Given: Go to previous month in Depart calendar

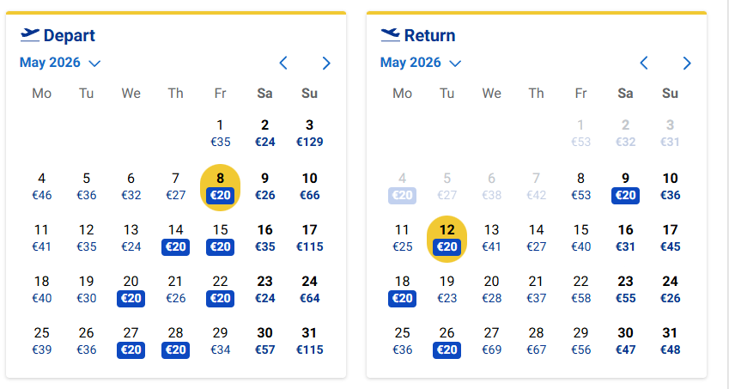Looking at the screenshot, I should point(283,63).
